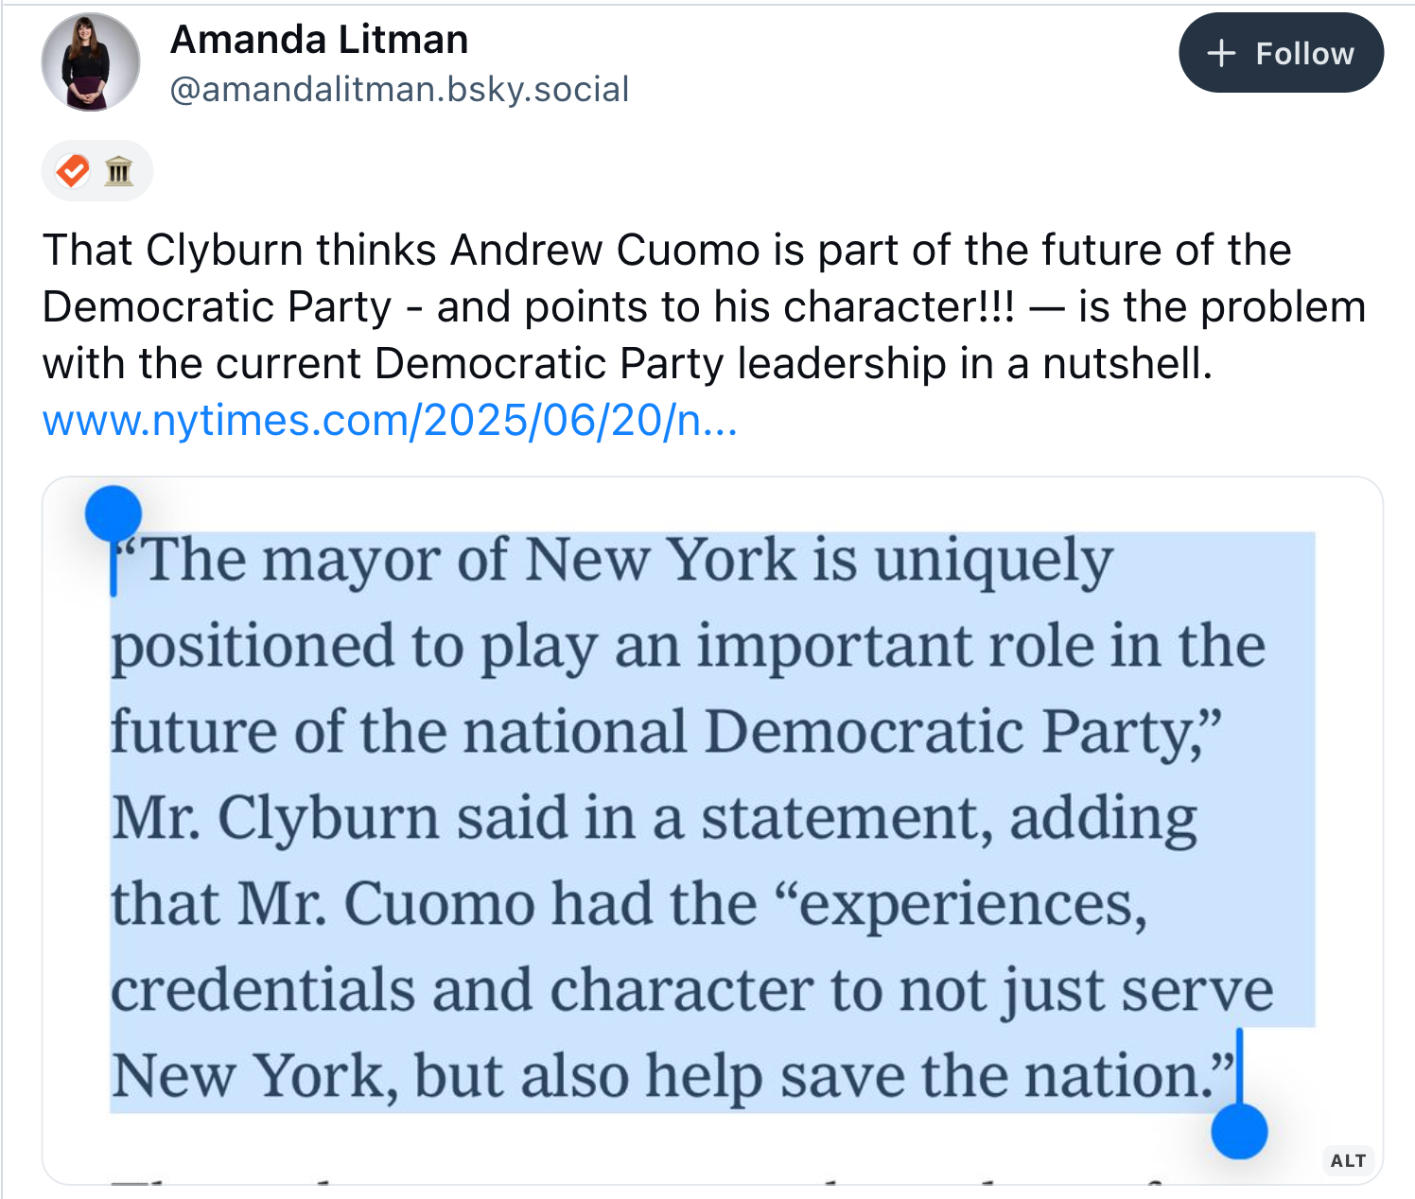Click the classical building badge icon
This screenshot has height=1199, width=1415.
[x=118, y=171]
